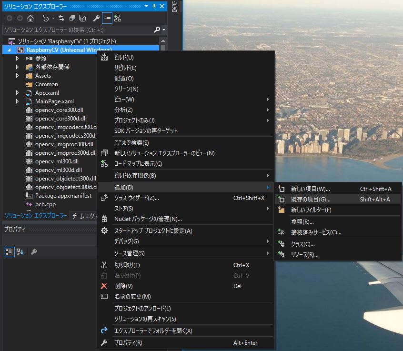Pin the Solution Explorer with the auto-hide pushpin
403x351 pixels.
click(154, 6)
